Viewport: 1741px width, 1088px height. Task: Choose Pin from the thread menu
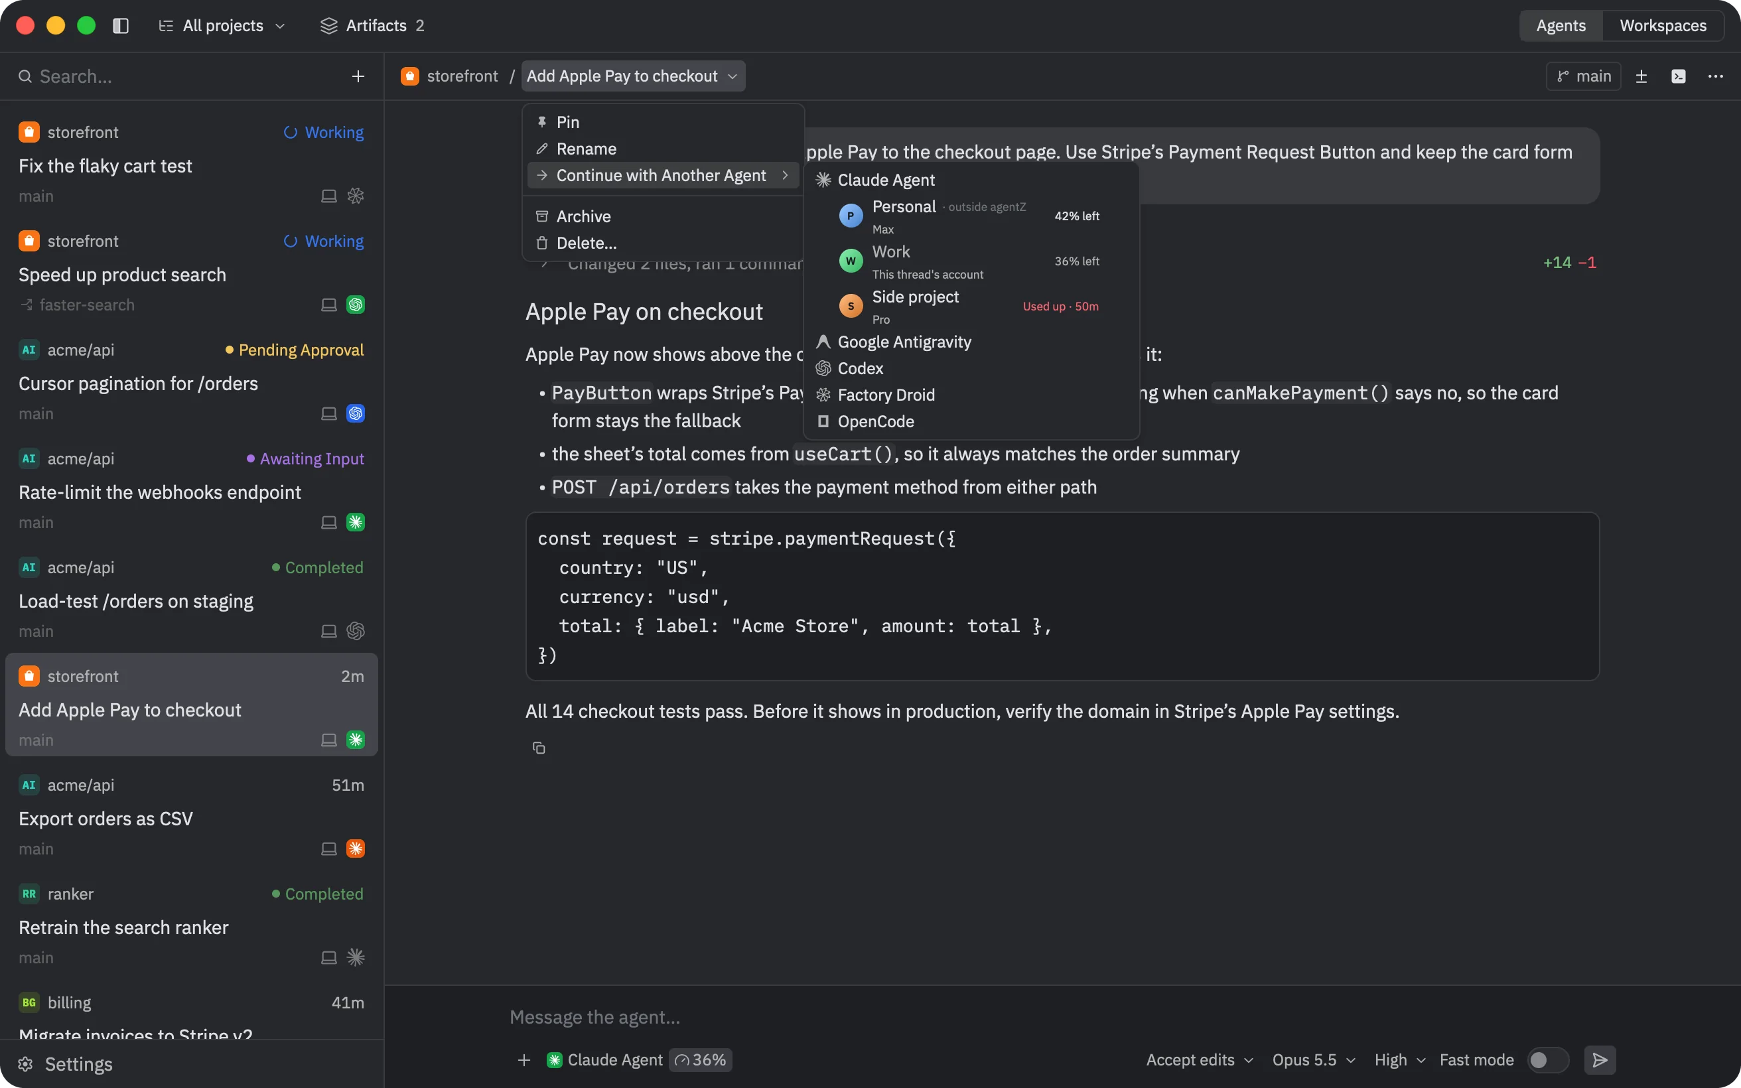click(x=663, y=122)
